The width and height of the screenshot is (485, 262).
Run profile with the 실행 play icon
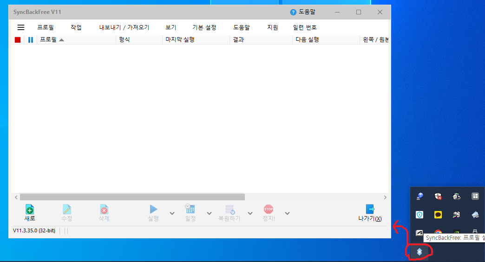click(153, 209)
